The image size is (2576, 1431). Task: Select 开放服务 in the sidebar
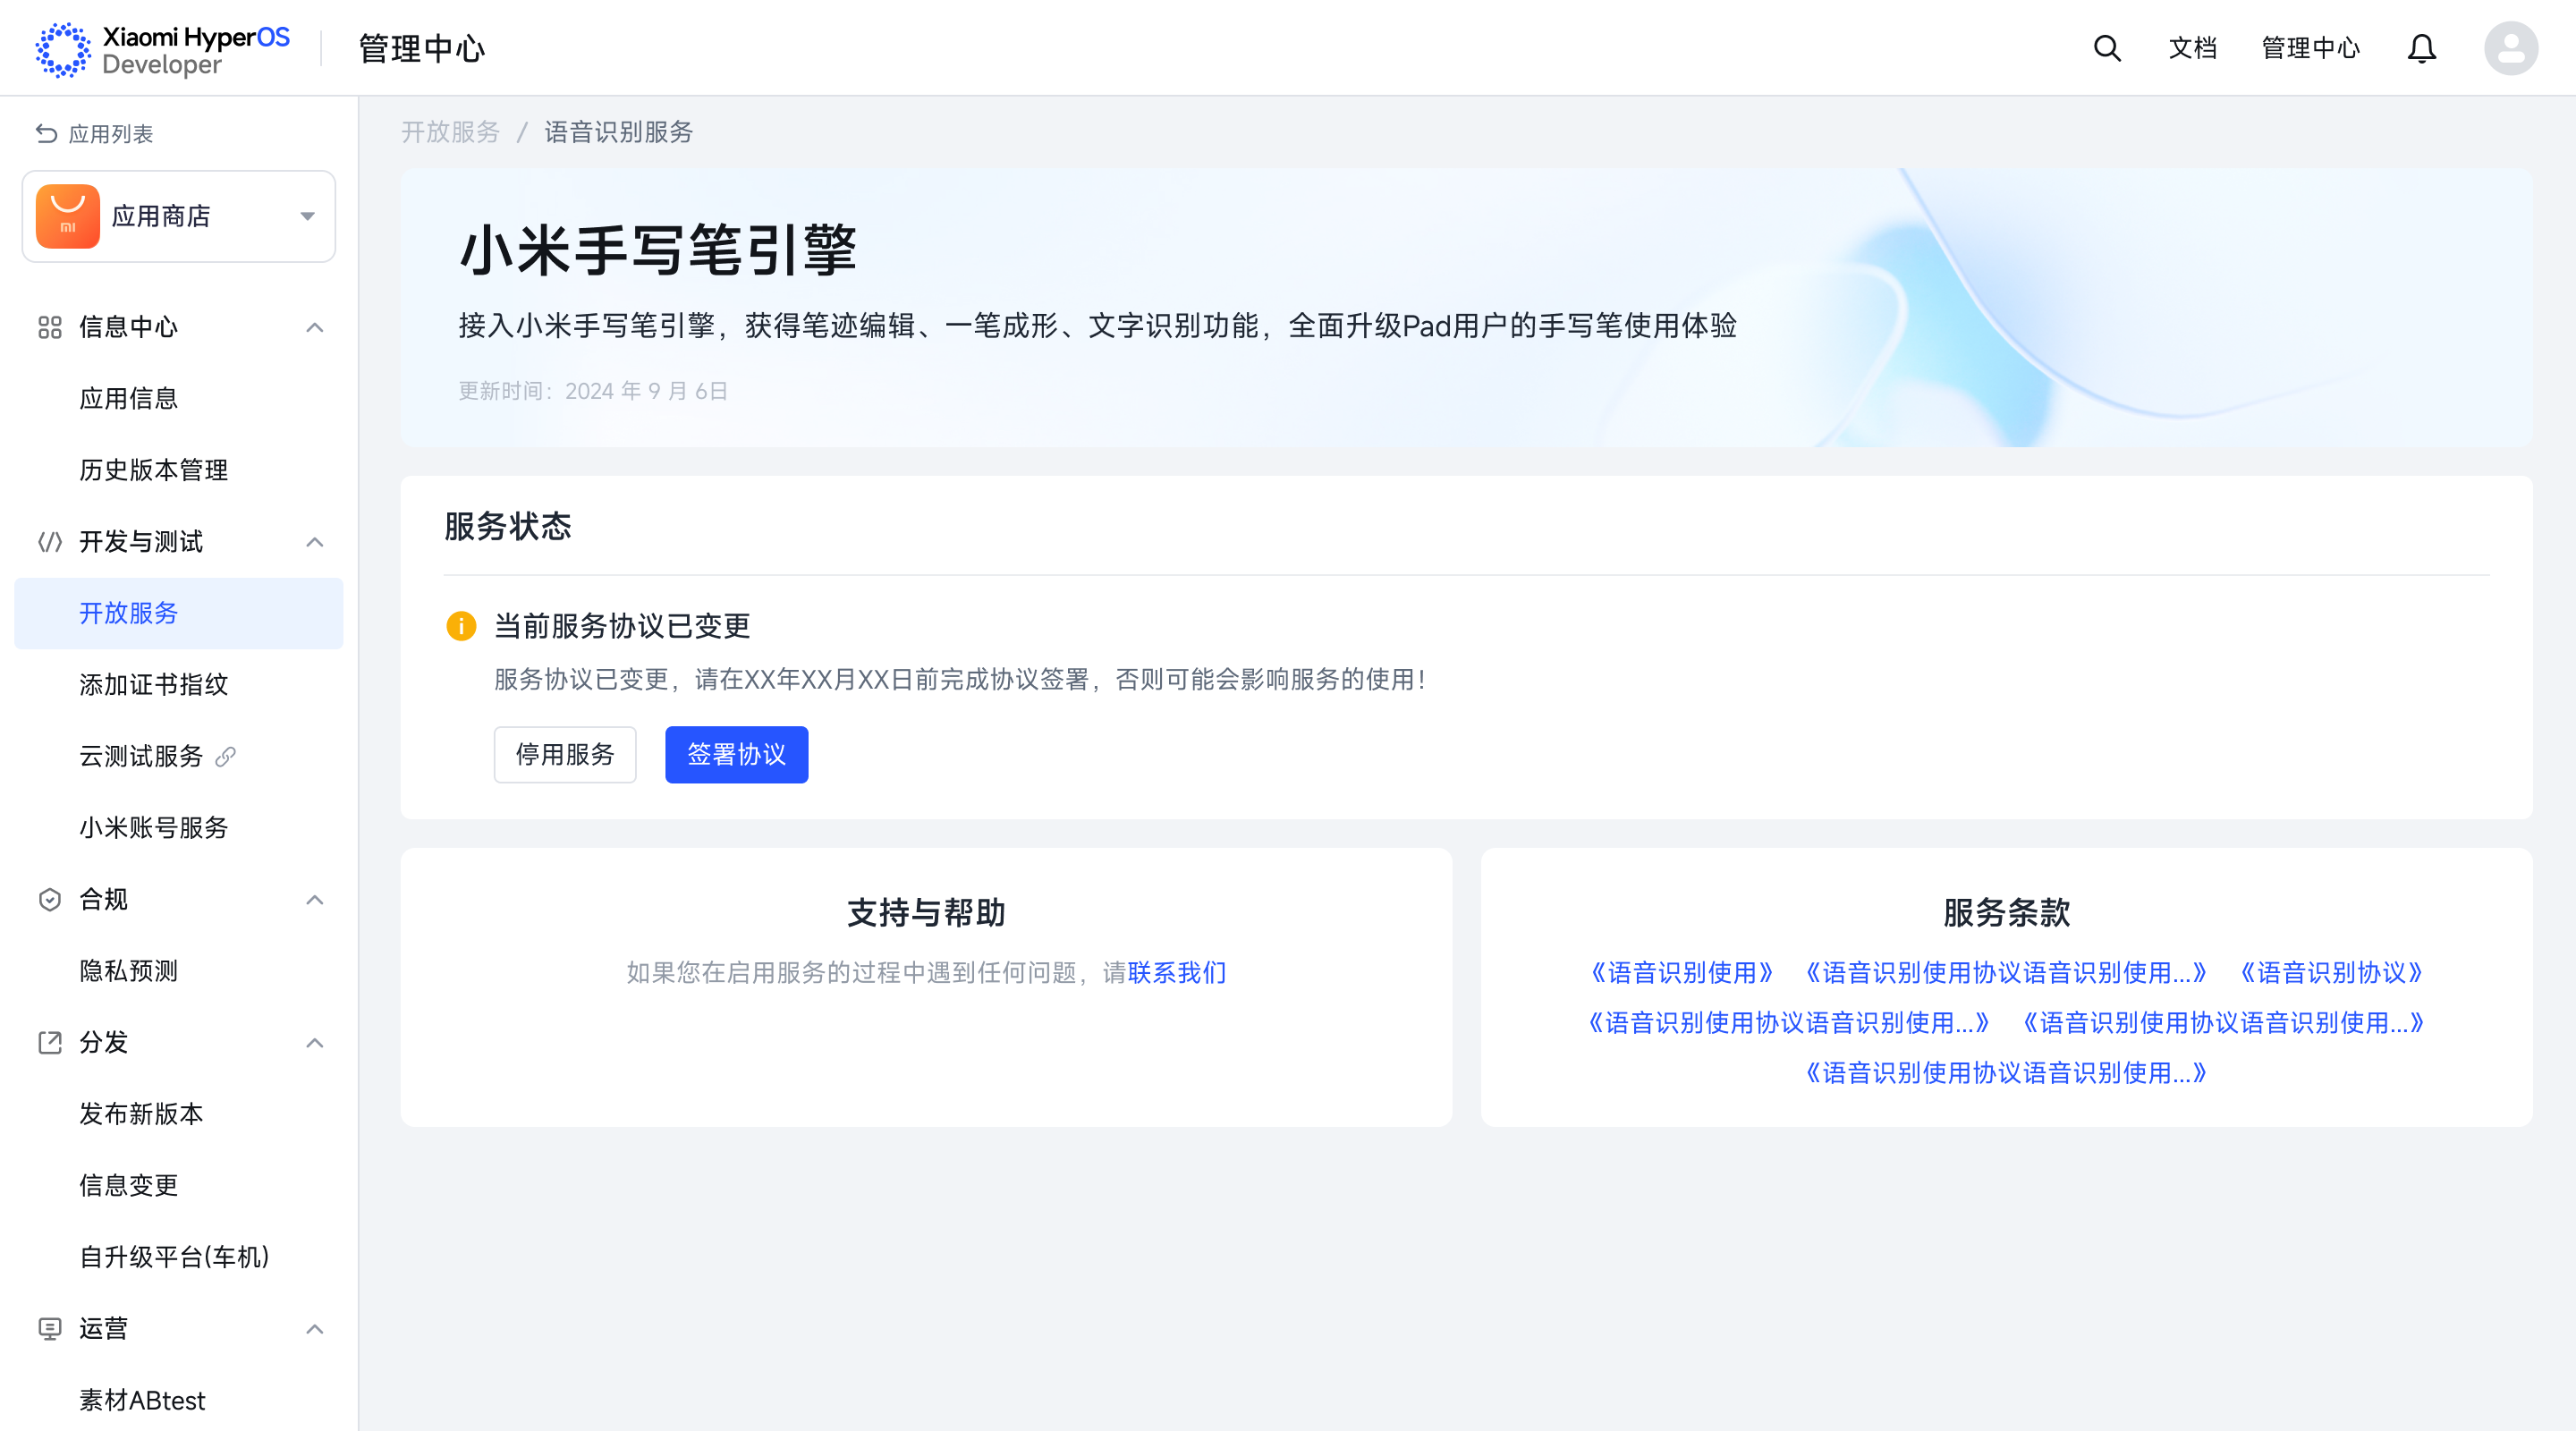179,613
